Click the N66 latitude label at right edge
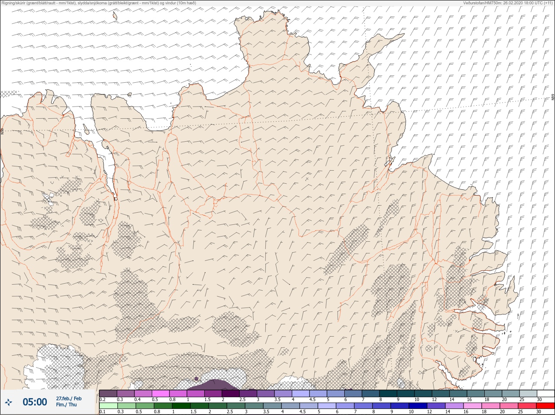Viewport: 555px width, 415px height. click(553, 97)
